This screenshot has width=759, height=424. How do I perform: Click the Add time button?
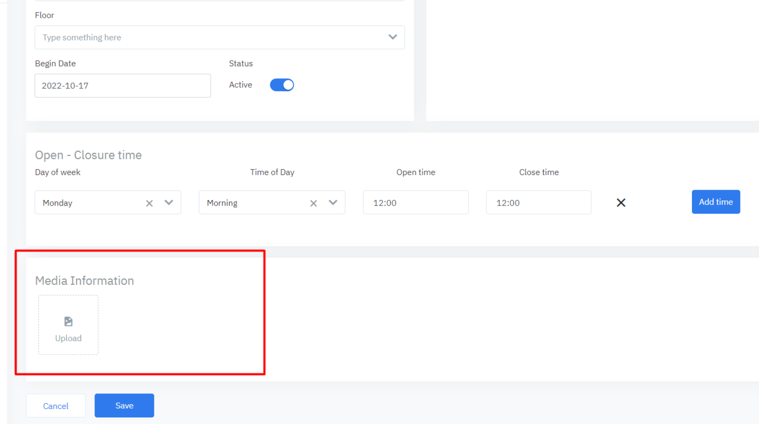(716, 202)
